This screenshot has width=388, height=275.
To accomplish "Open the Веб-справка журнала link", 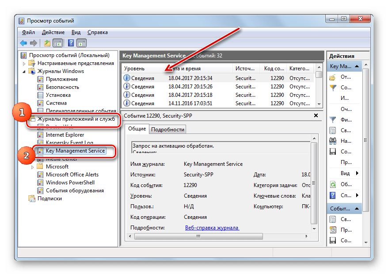I will tap(212, 228).
